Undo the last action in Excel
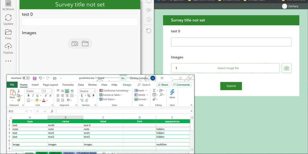308x154 pixels. pyautogui.click(x=40, y=78)
